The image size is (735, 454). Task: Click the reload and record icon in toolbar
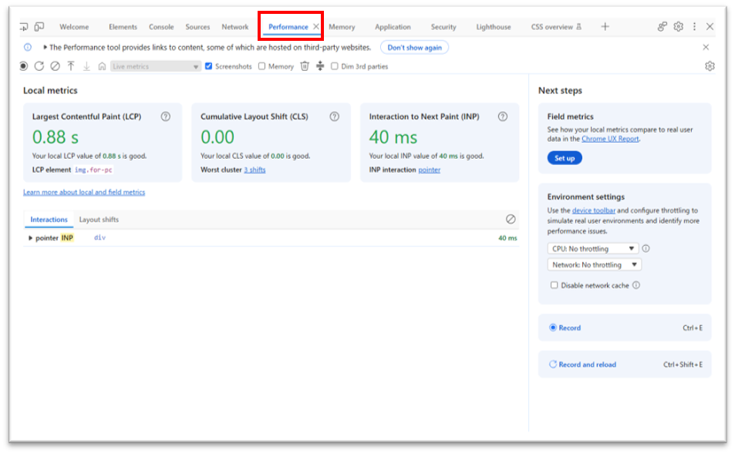(x=39, y=66)
